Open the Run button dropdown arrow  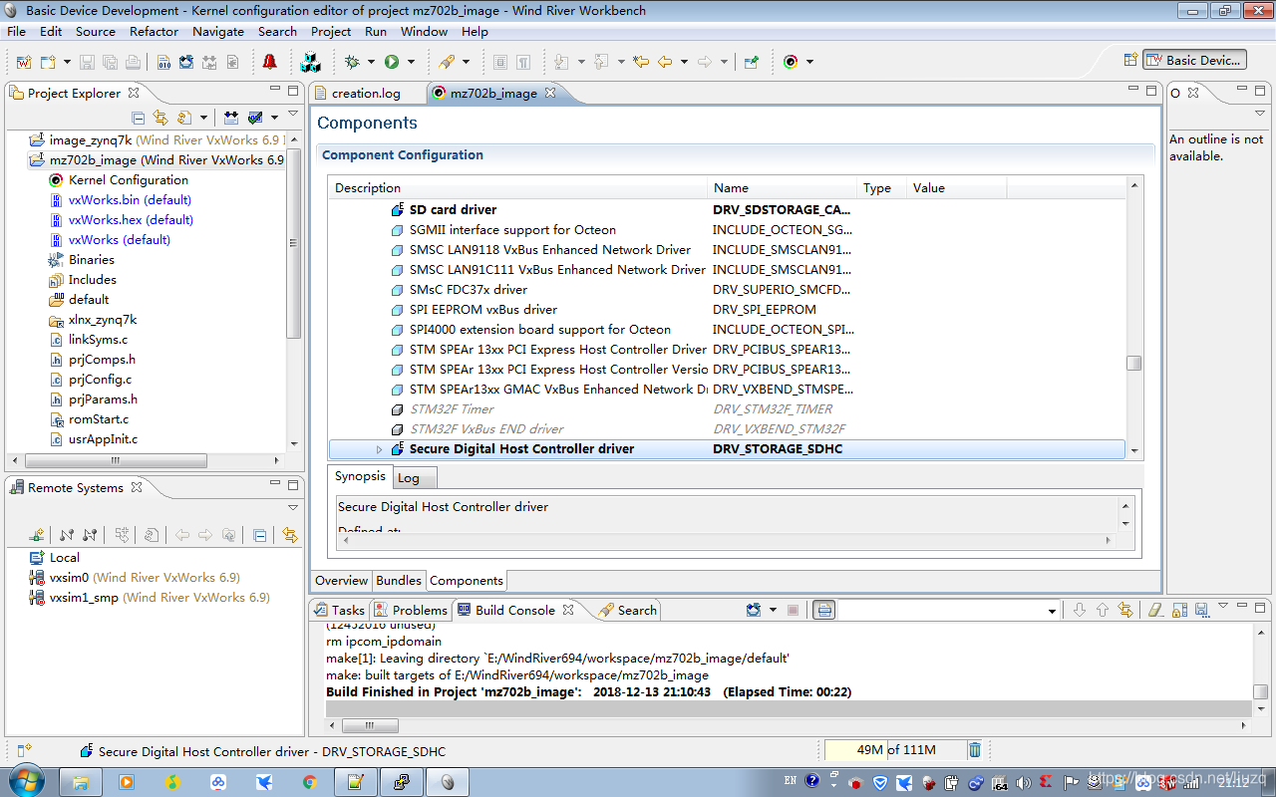point(411,62)
